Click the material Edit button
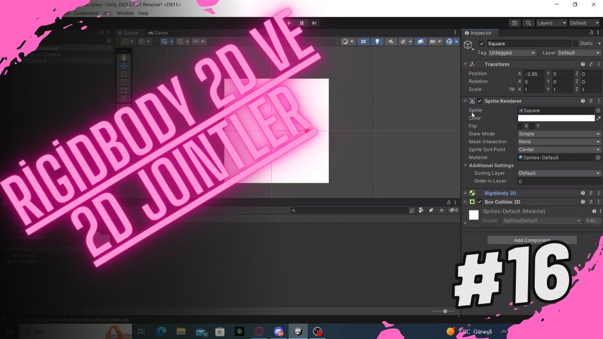The image size is (603, 339). point(592,221)
